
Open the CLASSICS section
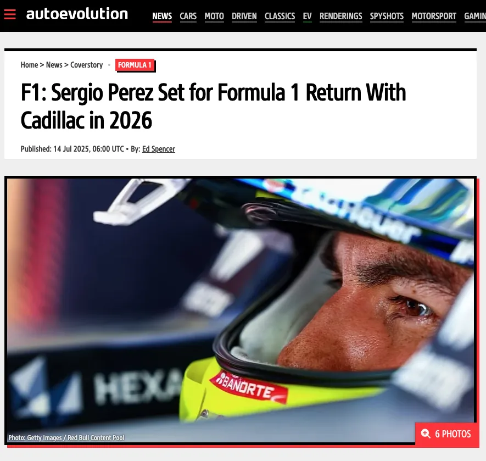tap(280, 16)
